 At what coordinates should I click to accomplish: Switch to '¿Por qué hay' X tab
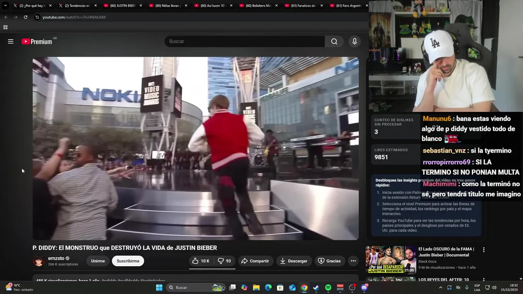point(32,6)
